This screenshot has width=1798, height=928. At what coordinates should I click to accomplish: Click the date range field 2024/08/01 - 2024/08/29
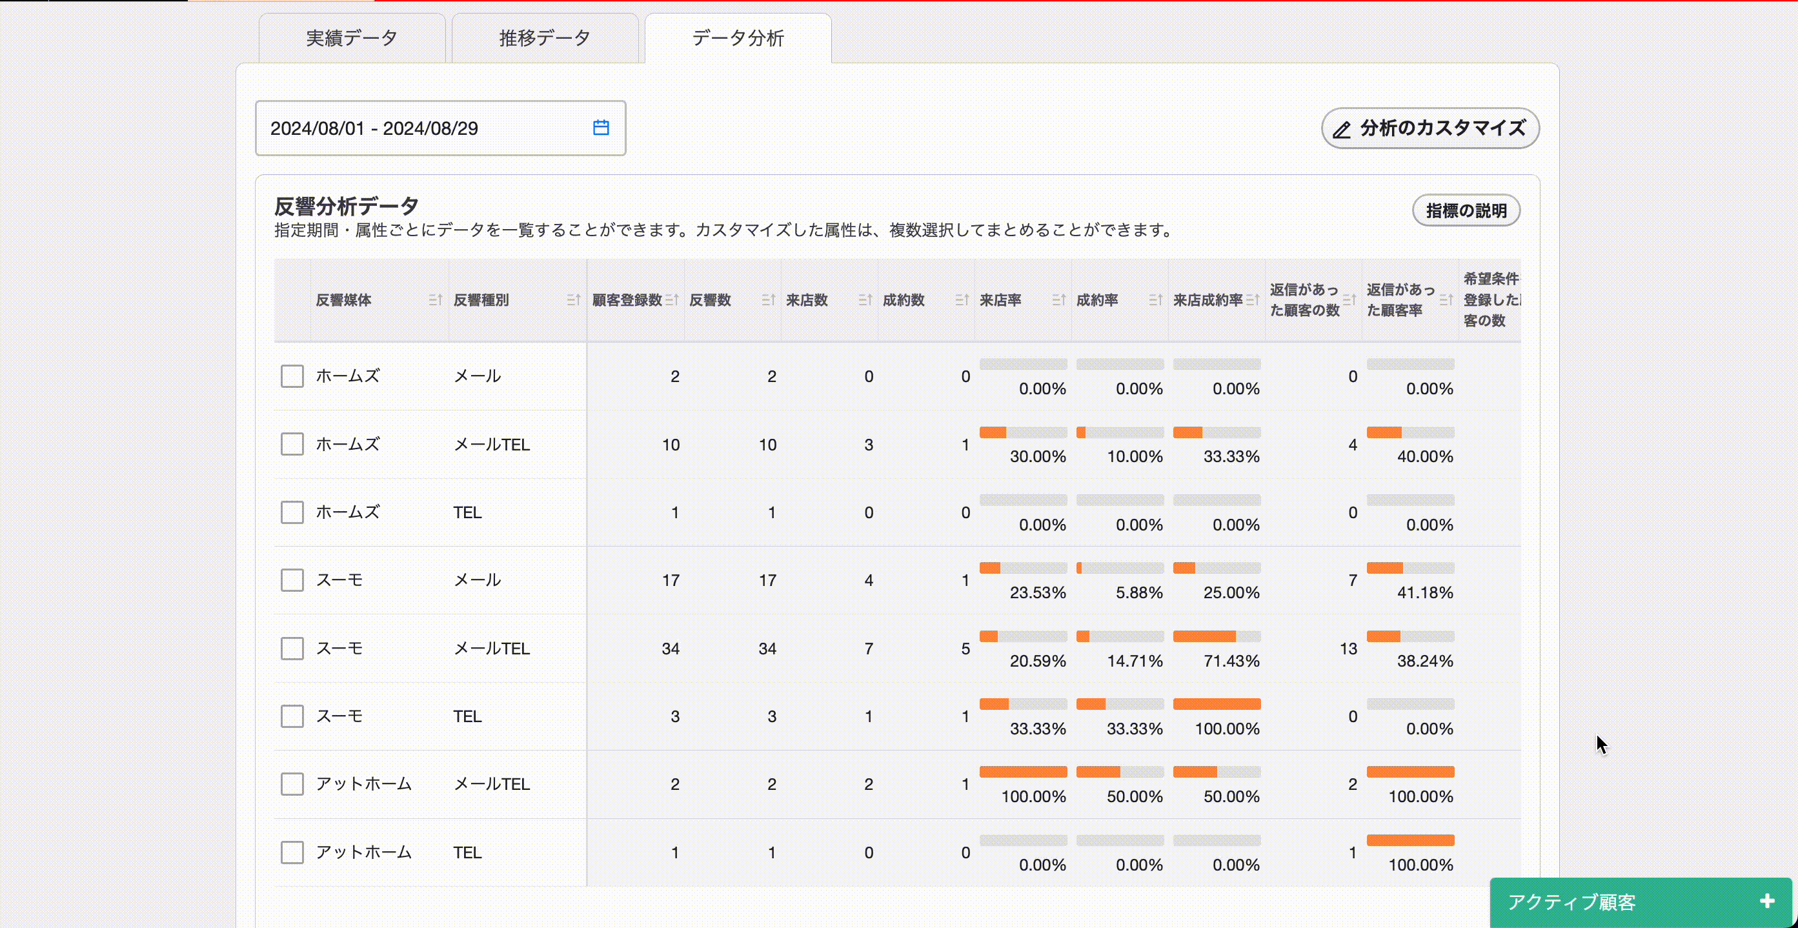click(440, 128)
